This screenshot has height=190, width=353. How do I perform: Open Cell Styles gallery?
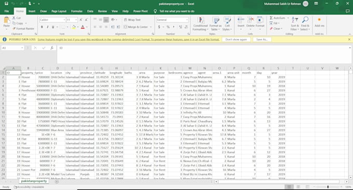point(227,24)
